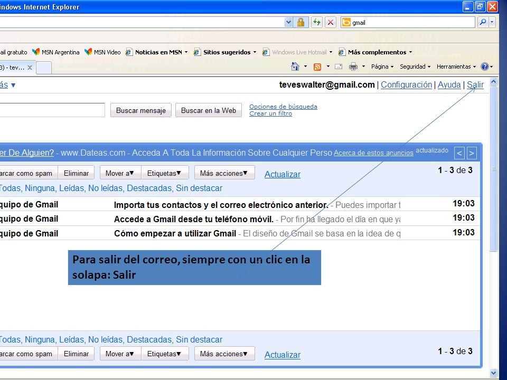The width and height of the screenshot is (507, 380).
Task: Open a new blank tab
Action: [x=44, y=68]
